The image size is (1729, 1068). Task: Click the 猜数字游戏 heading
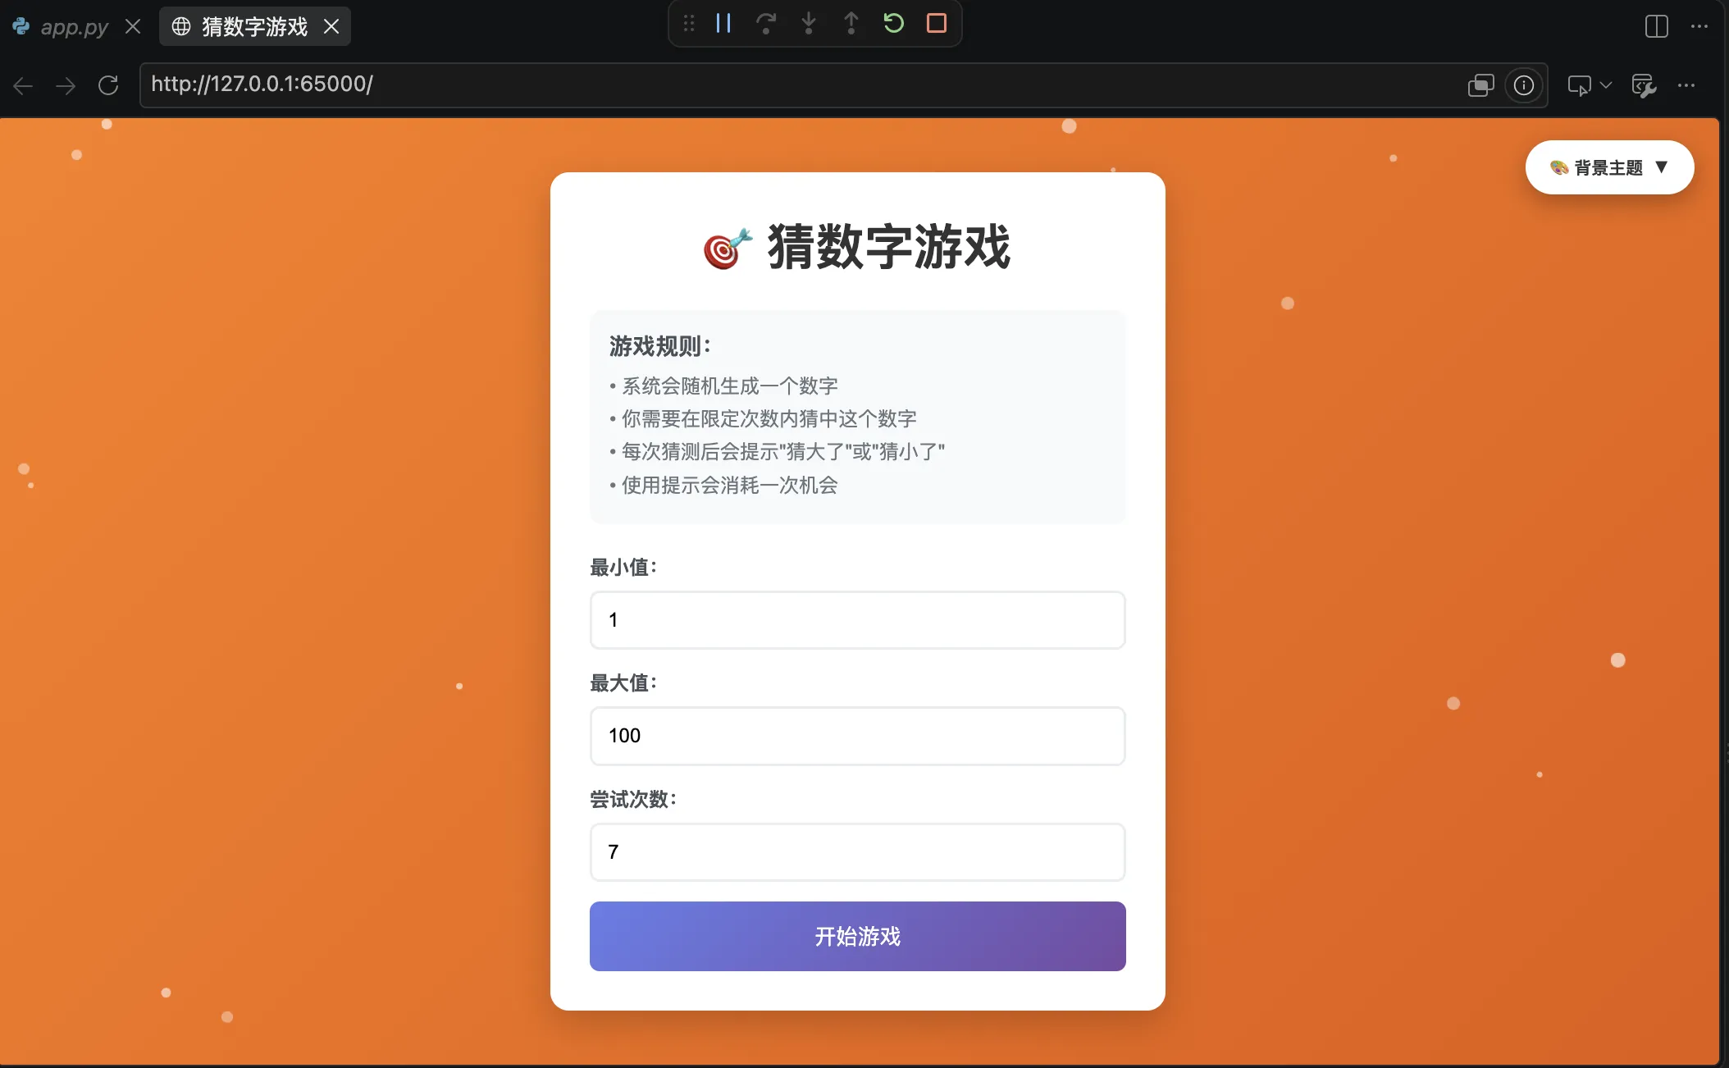click(858, 247)
